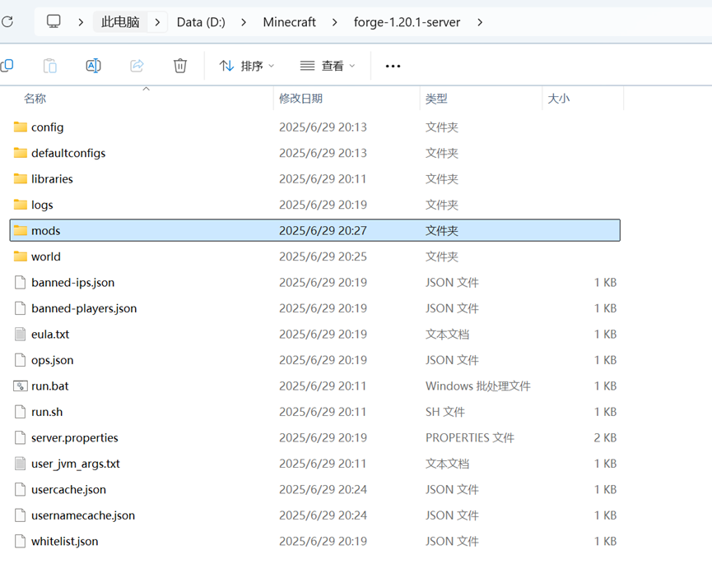This screenshot has width=712, height=582.
Task: Select the file name banned-ips.json
Action: [72, 283]
